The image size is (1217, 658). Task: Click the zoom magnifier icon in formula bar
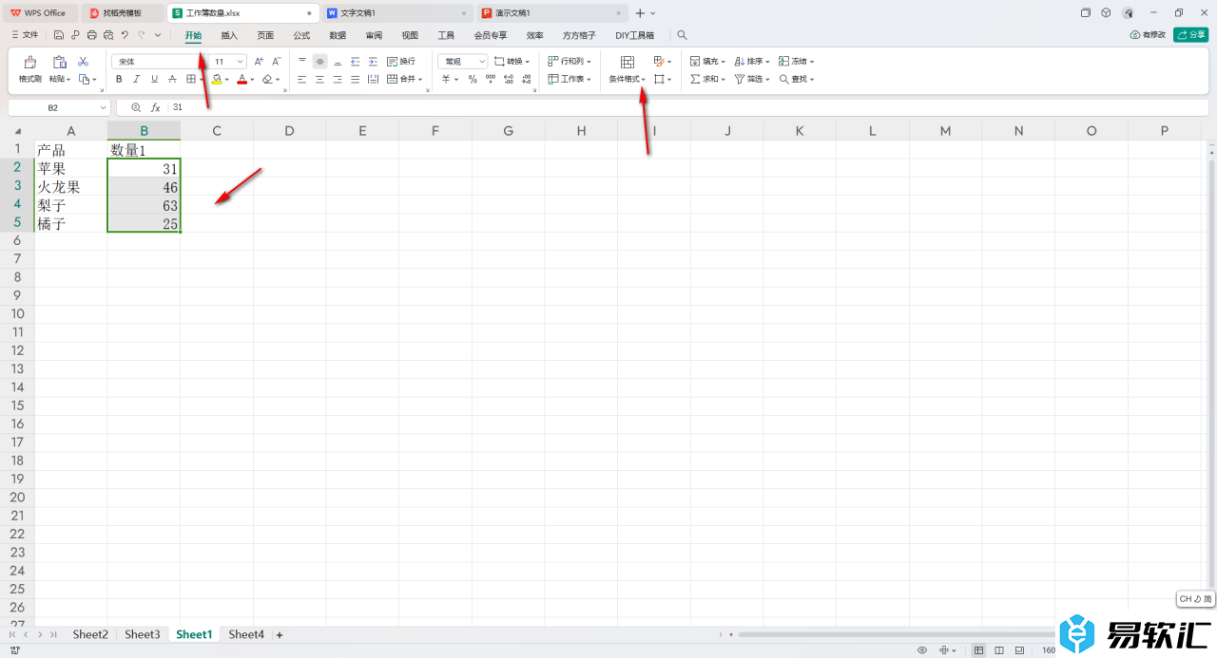[x=136, y=108]
